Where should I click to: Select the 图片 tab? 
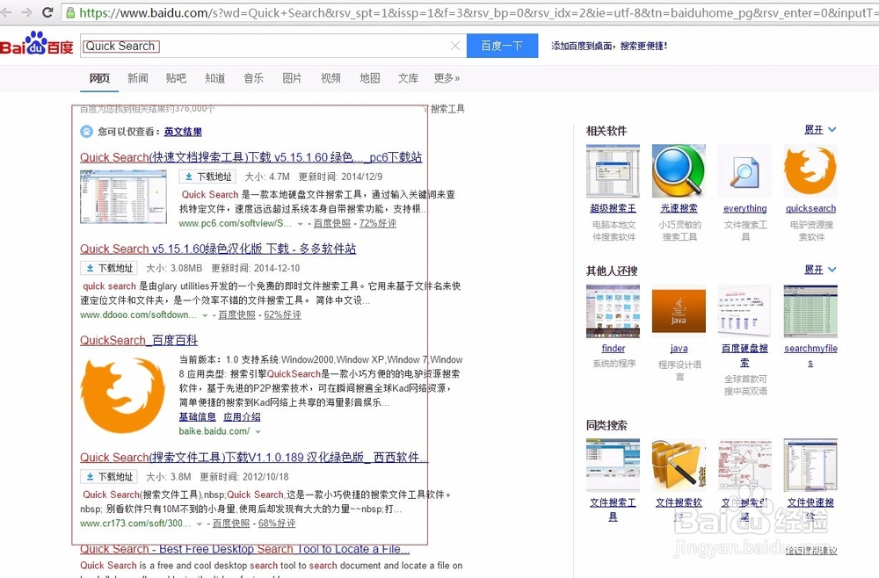[292, 78]
